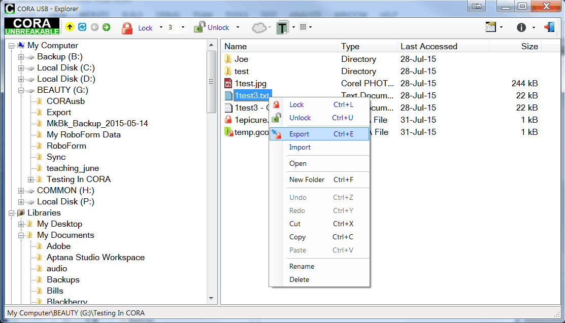Choose Rename from the context menu
Screen dimensions: 565x323
pyautogui.click(x=319, y=267)
